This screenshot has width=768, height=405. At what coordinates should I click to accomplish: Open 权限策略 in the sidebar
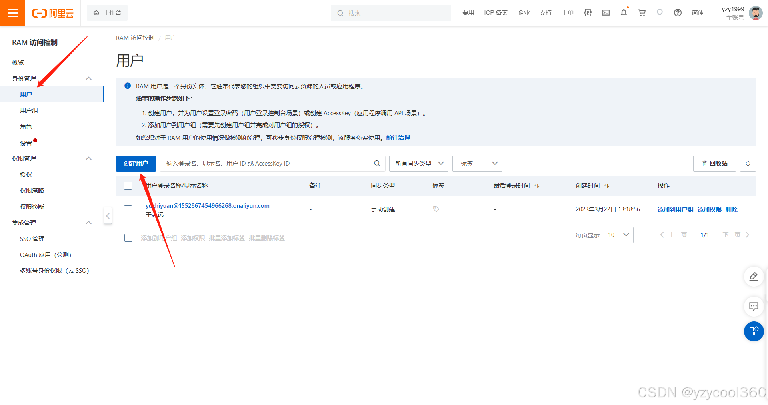pyautogui.click(x=32, y=190)
